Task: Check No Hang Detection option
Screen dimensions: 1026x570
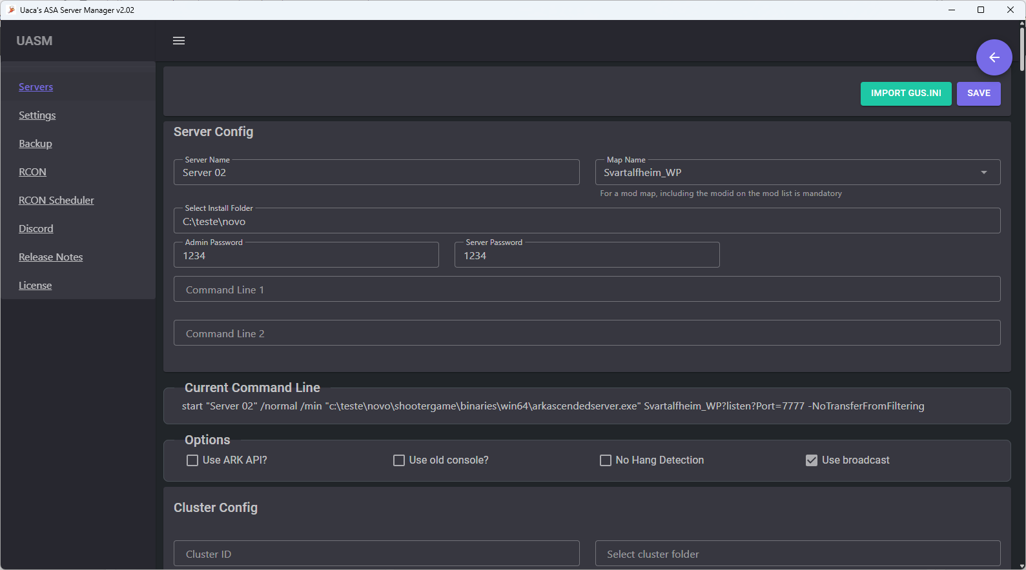Action: (606, 460)
